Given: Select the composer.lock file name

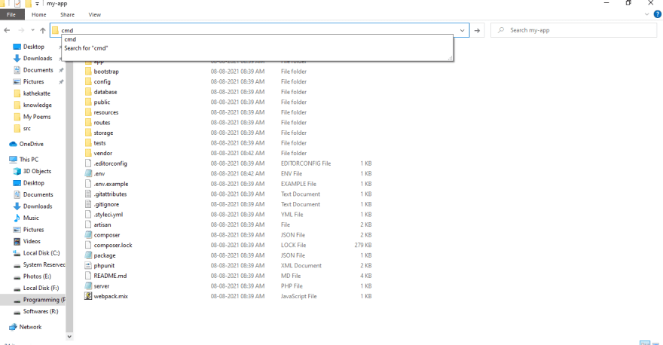Looking at the screenshot, I should (x=113, y=246).
